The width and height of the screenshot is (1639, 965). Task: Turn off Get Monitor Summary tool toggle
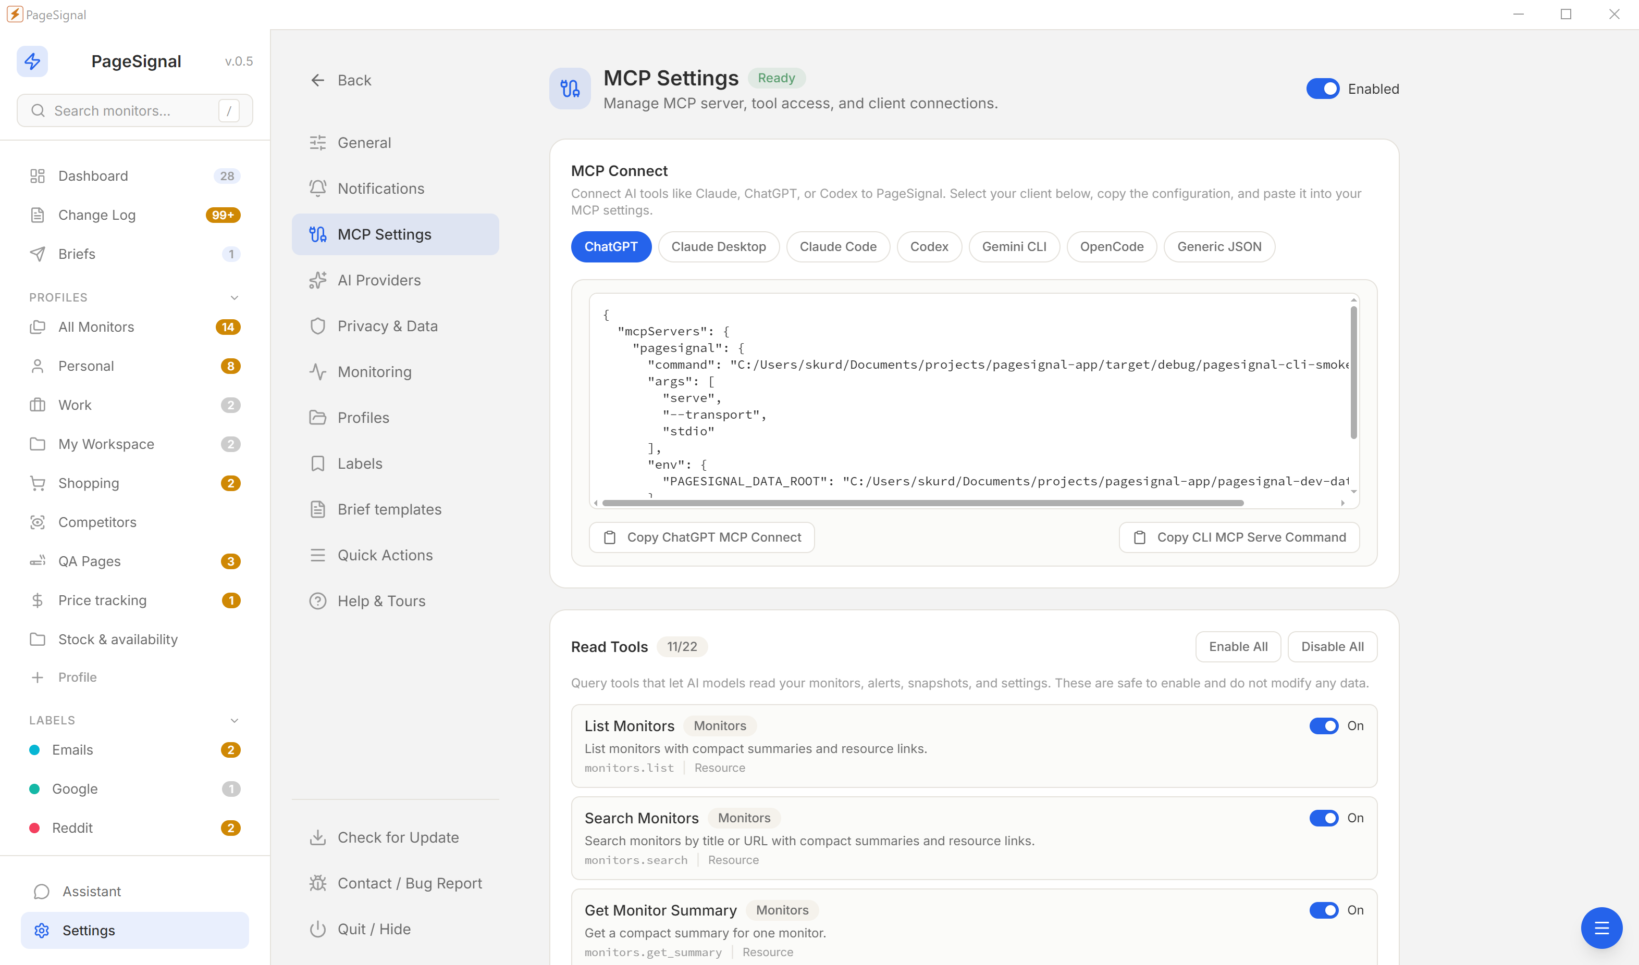coord(1323,910)
